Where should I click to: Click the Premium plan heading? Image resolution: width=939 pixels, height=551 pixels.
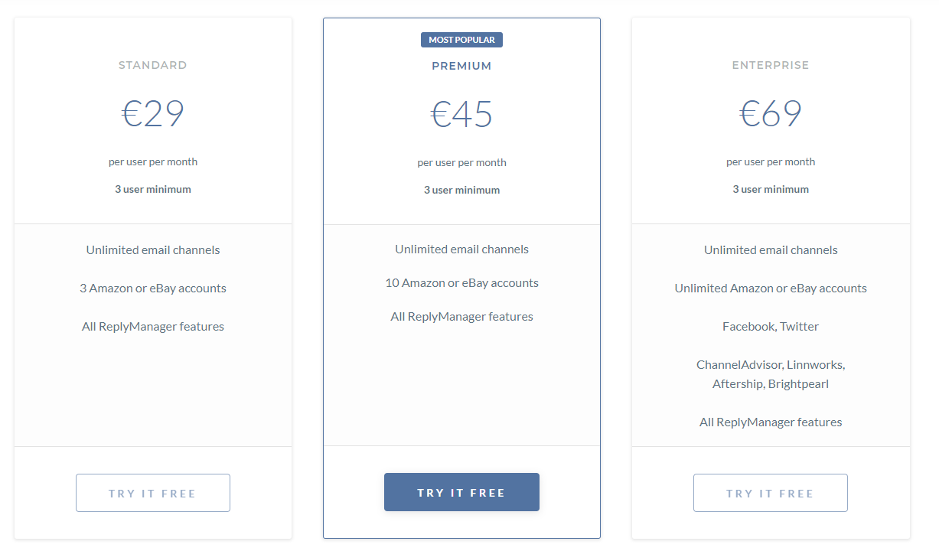pyautogui.click(x=461, y=66)
